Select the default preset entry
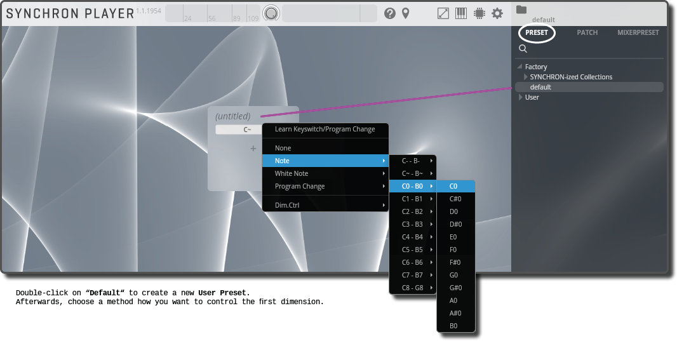The image size is (677, 341). [x=589, y=87]
